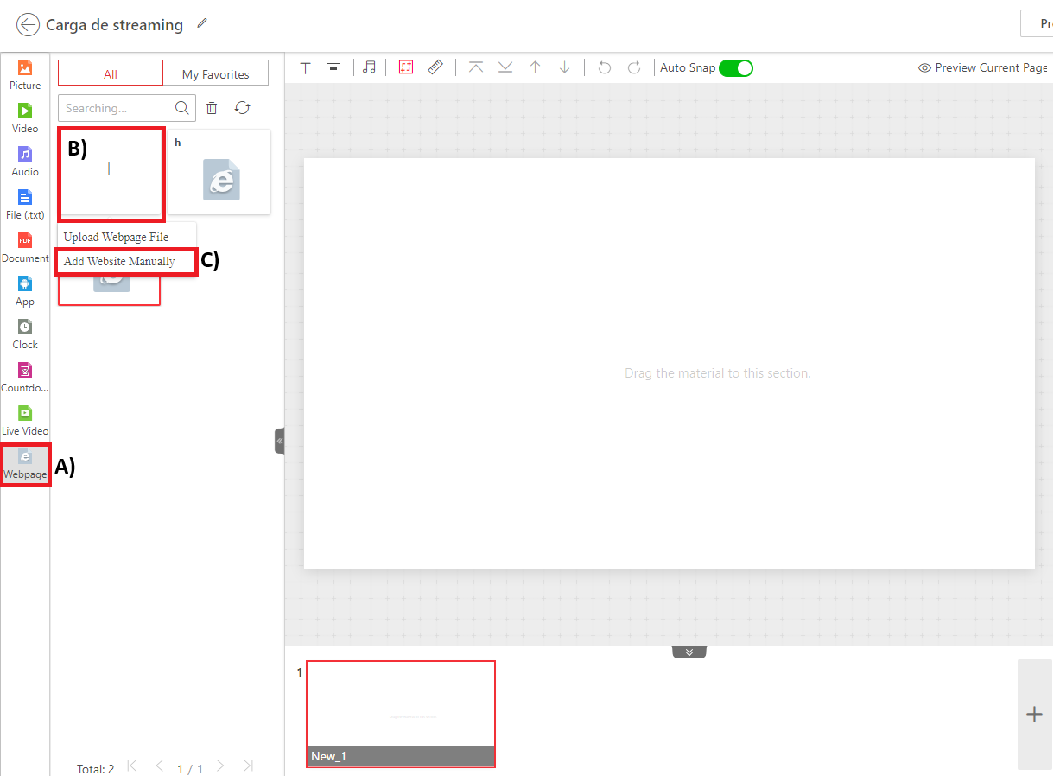Collapse the material panel with side handle
This screenshot has width=1060, height=776.
pyautogui.click(x=280, y=441)
